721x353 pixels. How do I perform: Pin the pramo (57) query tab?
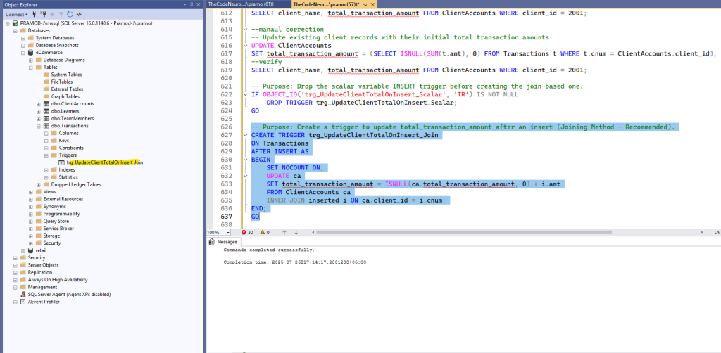pyautogui.click(x=365, y=4)
